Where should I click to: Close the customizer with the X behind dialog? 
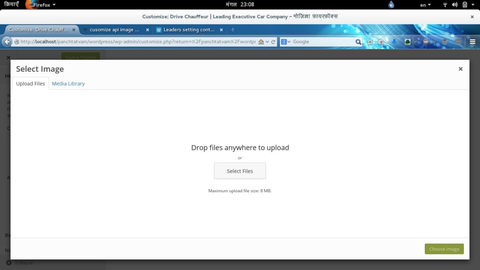(x=8, y=57)
